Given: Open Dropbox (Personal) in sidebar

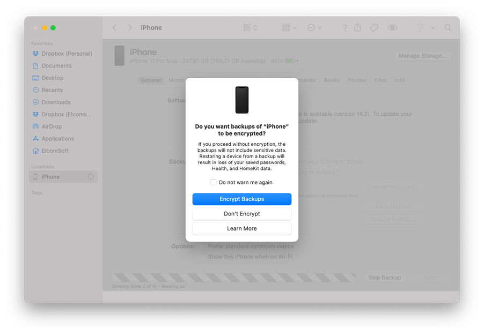Looking at the screenshot, I should coord(63,54).
